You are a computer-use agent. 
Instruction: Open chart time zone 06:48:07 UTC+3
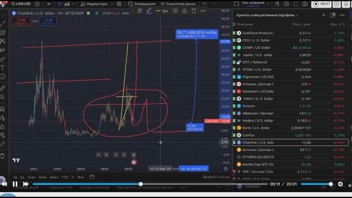pos(216,177)
